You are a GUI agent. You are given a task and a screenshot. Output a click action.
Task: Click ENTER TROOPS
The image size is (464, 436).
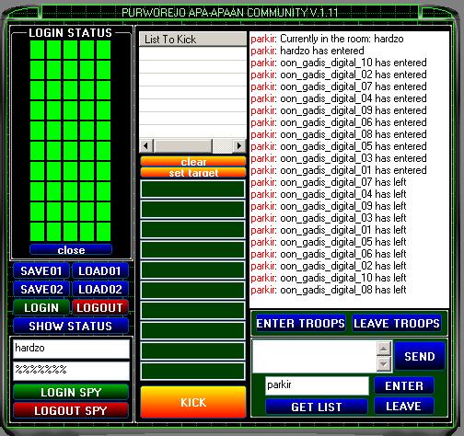pos(301,323)
